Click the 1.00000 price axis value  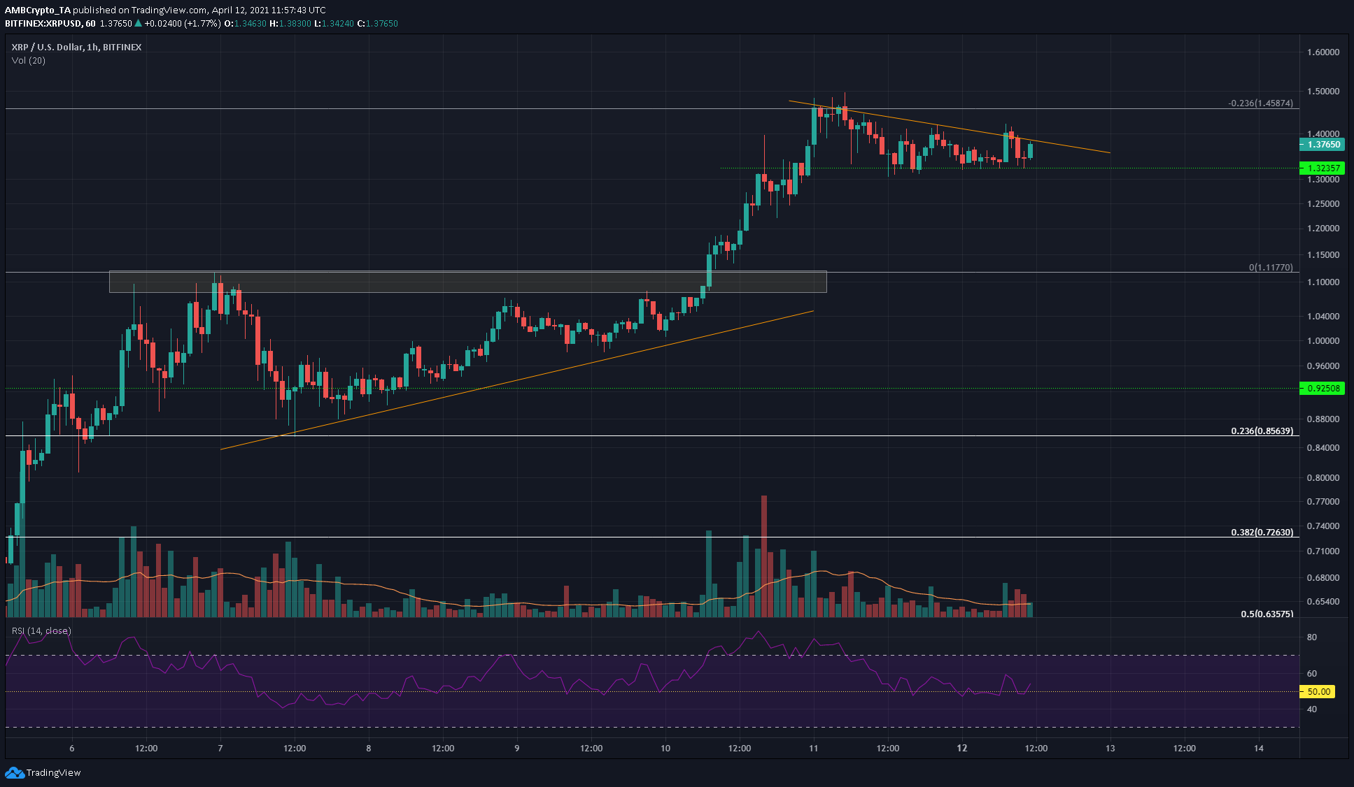[x=1323, y=340]
